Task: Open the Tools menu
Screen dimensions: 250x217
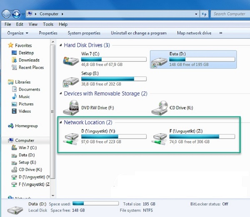Action: pyautogui.click(x=48, y=24)
